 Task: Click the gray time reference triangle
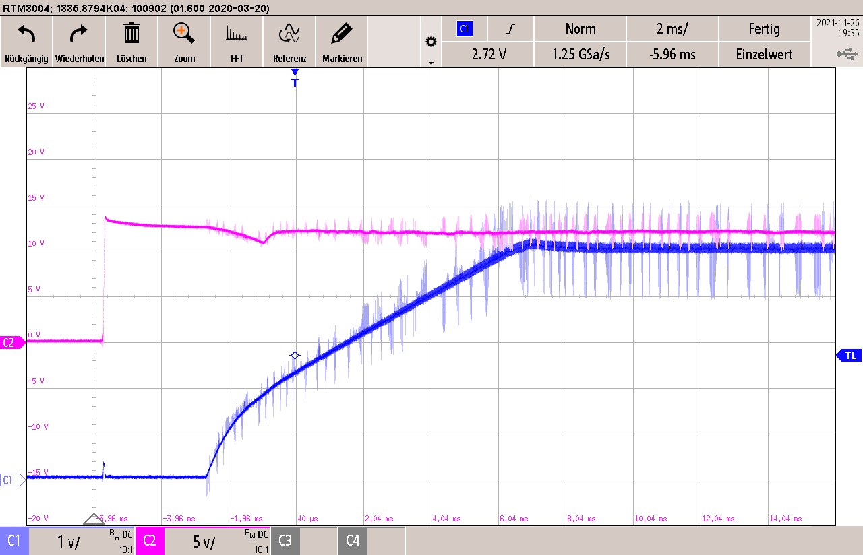(x=94, y=519)
